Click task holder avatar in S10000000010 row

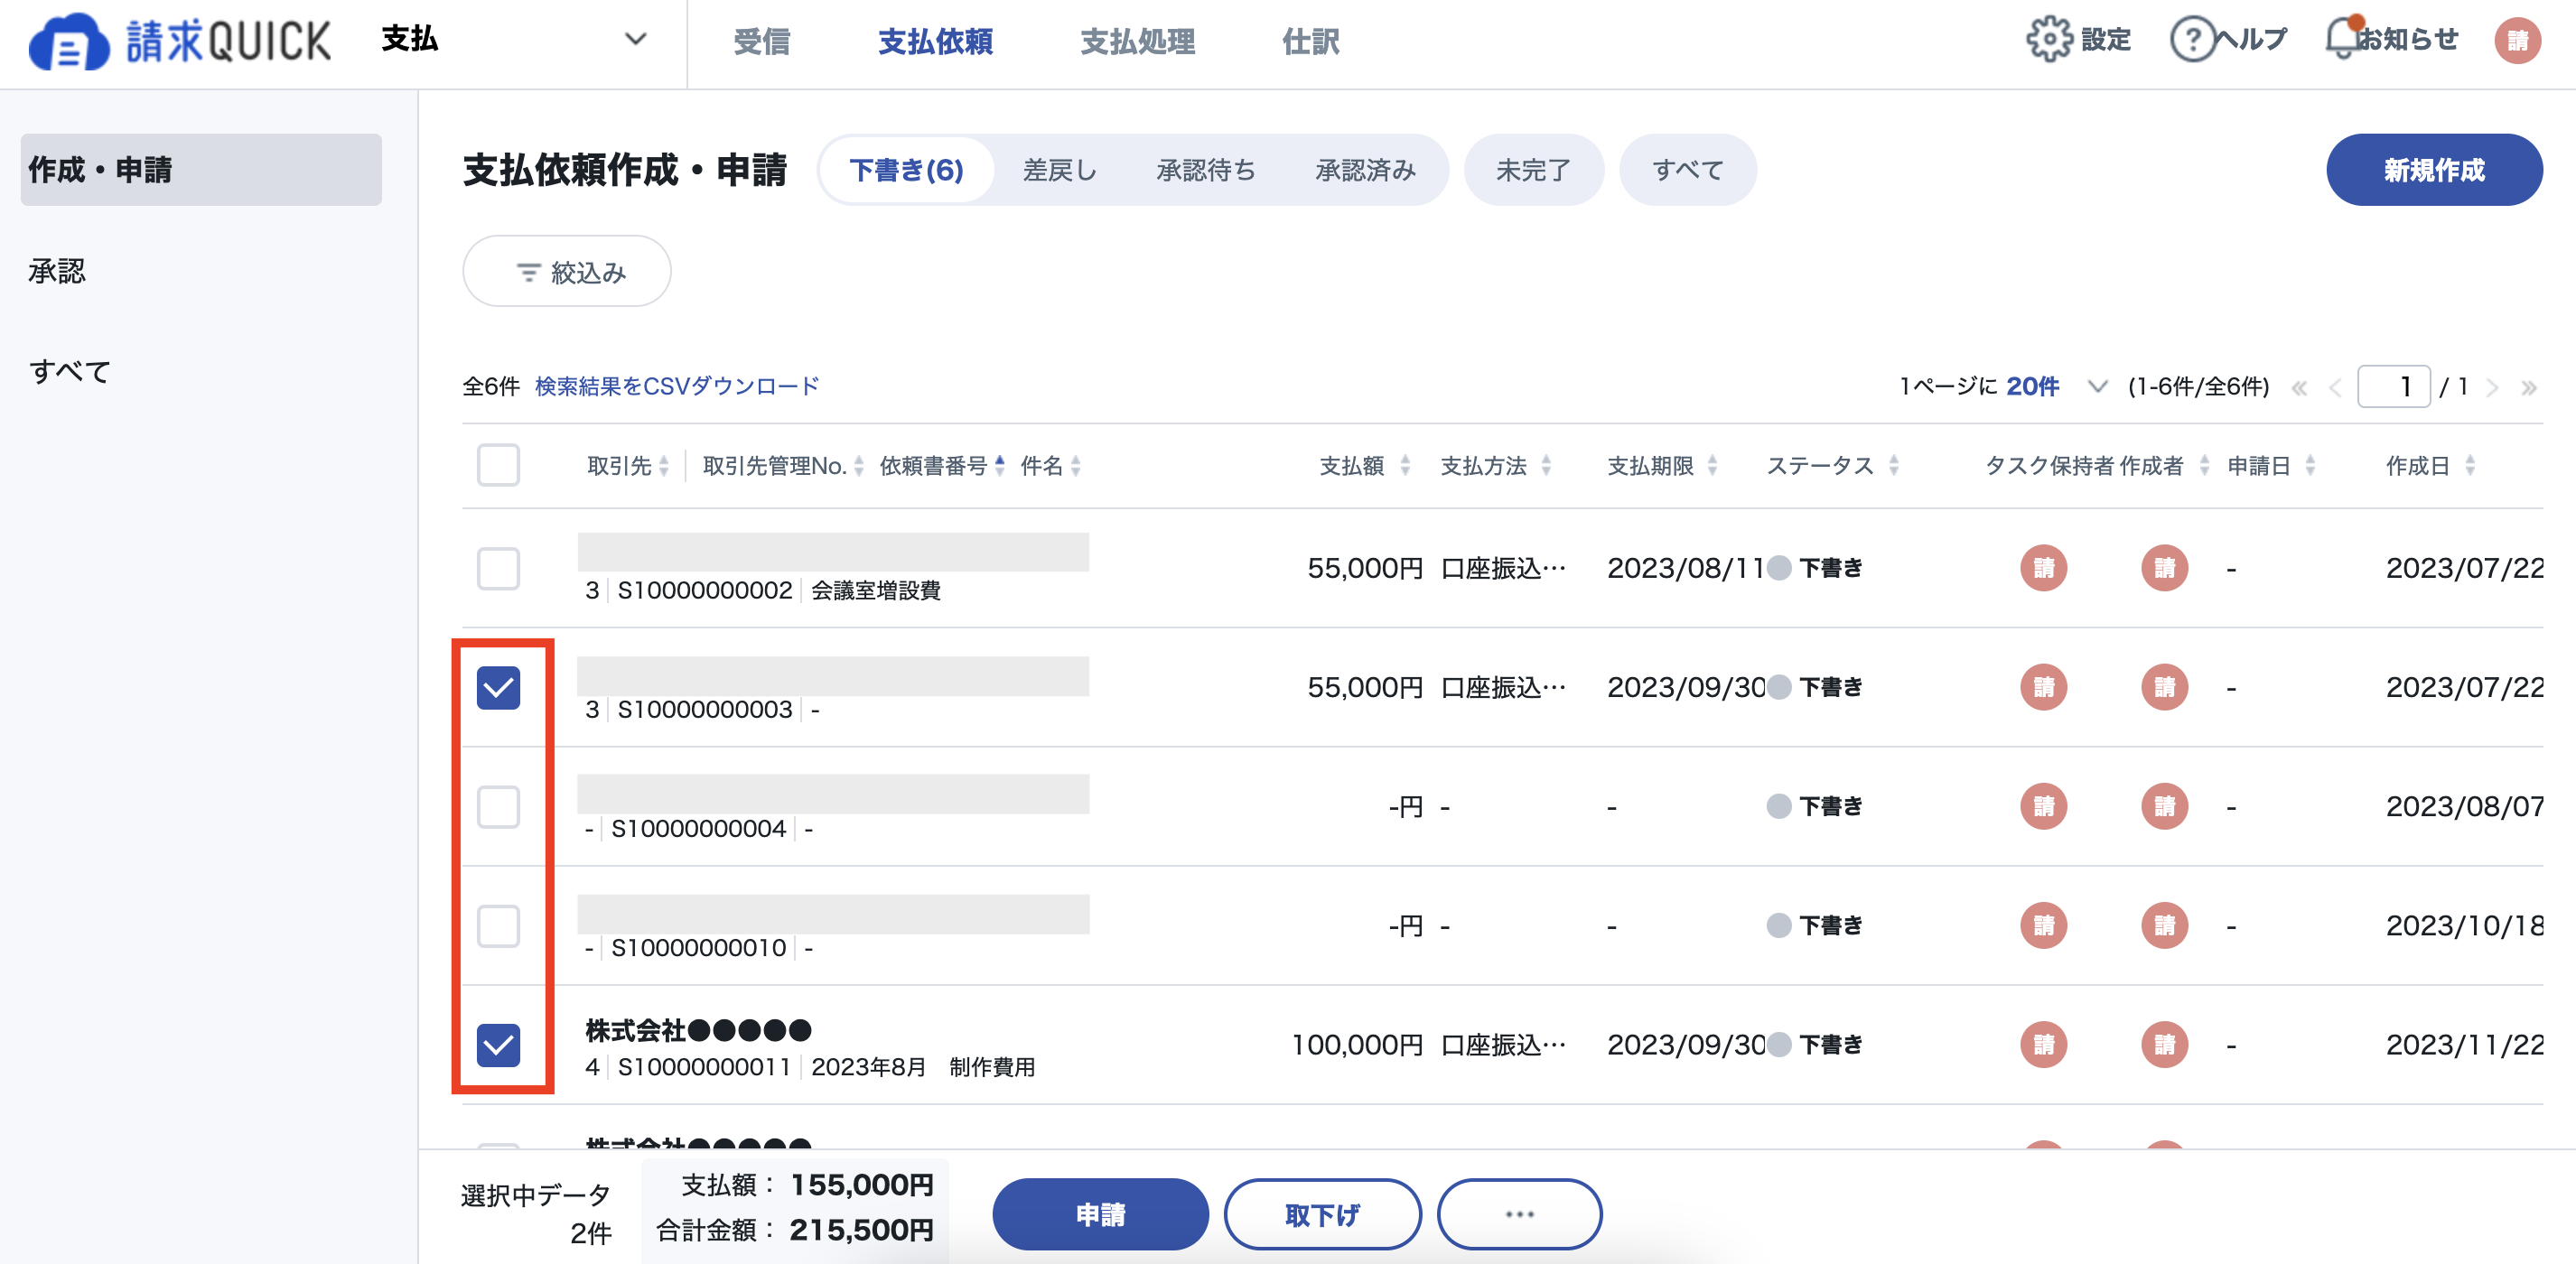[x=2043, y=925]
